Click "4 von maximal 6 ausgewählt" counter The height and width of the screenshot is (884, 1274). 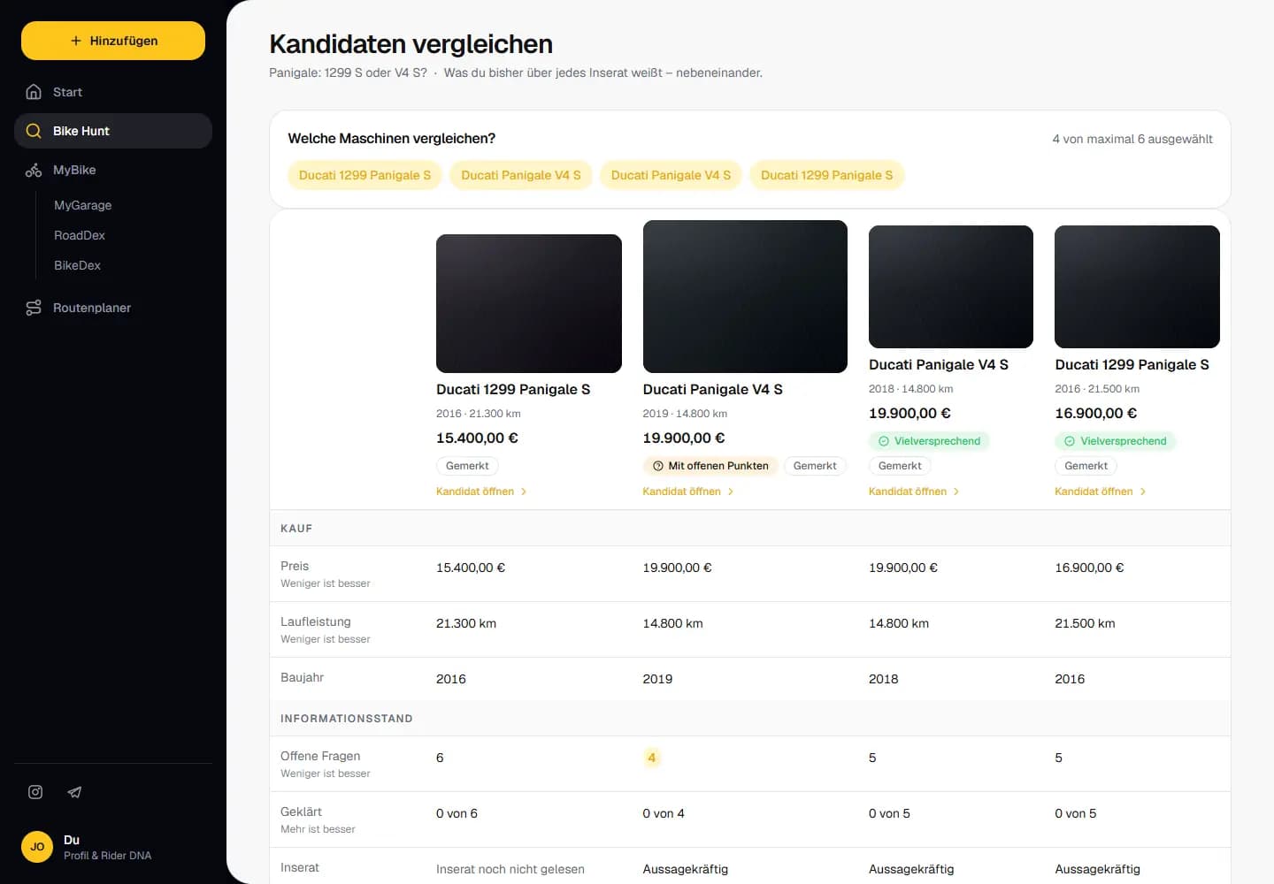(x=1132, y=139)
